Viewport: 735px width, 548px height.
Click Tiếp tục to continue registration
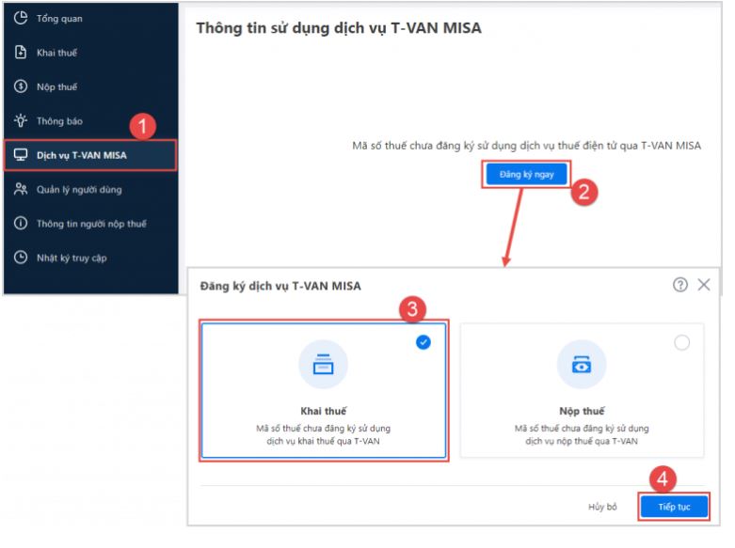pyautogui.click(x=674, y=507)
